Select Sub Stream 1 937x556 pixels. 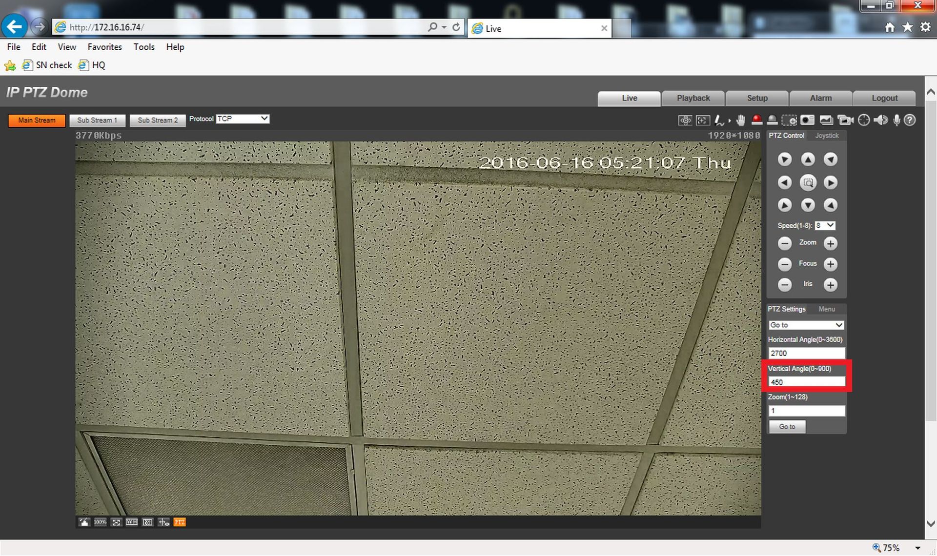[x=97, y=120]
